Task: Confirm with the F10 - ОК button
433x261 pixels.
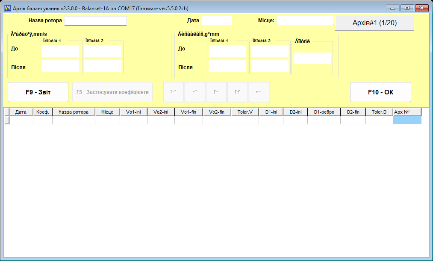Action: [x=380, y=92]
